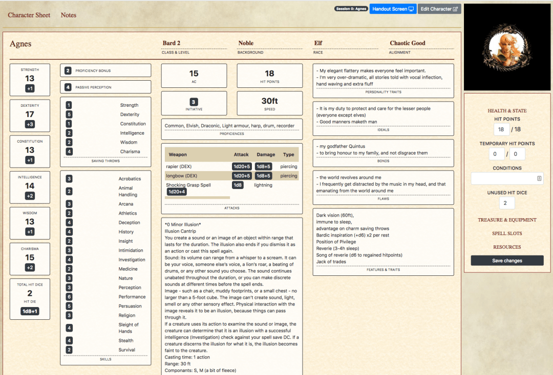This screenshot has height=375, width=553.
Task: Click the Dexterity +3 modifier badge
Action: tap(30, 124)
